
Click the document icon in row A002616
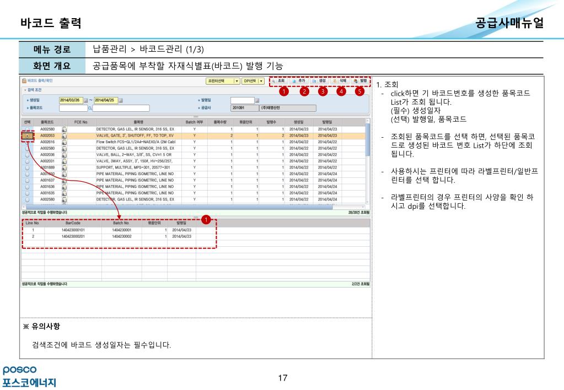pos(64,142)
